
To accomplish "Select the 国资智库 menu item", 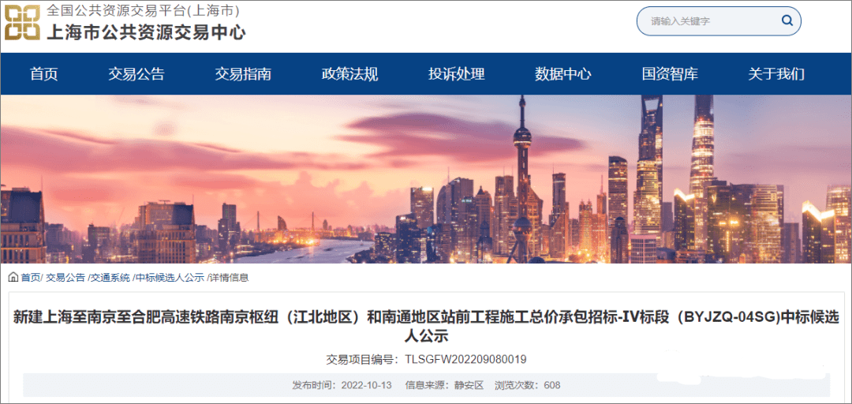I will point(670,74).
